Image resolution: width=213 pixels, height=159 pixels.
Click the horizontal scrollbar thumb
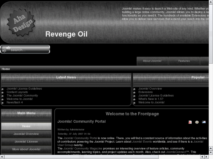(x=81, y=157)
